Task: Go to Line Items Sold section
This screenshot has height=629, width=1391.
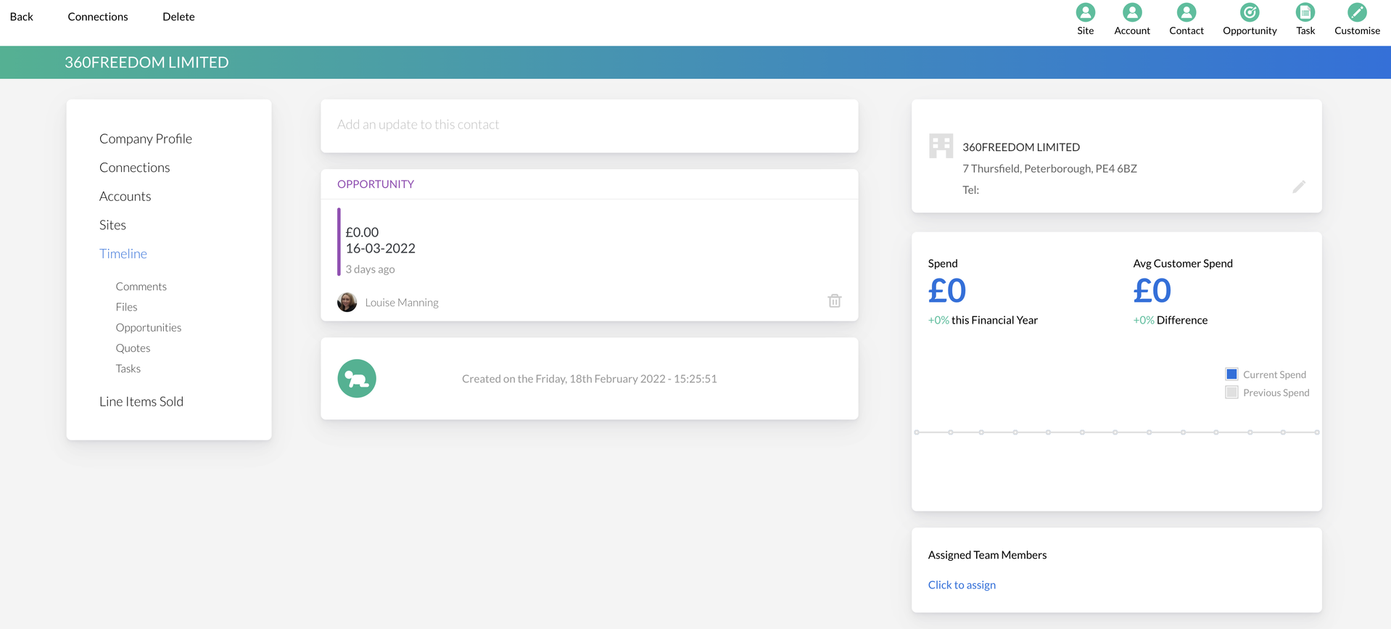Action: point(141,401)
